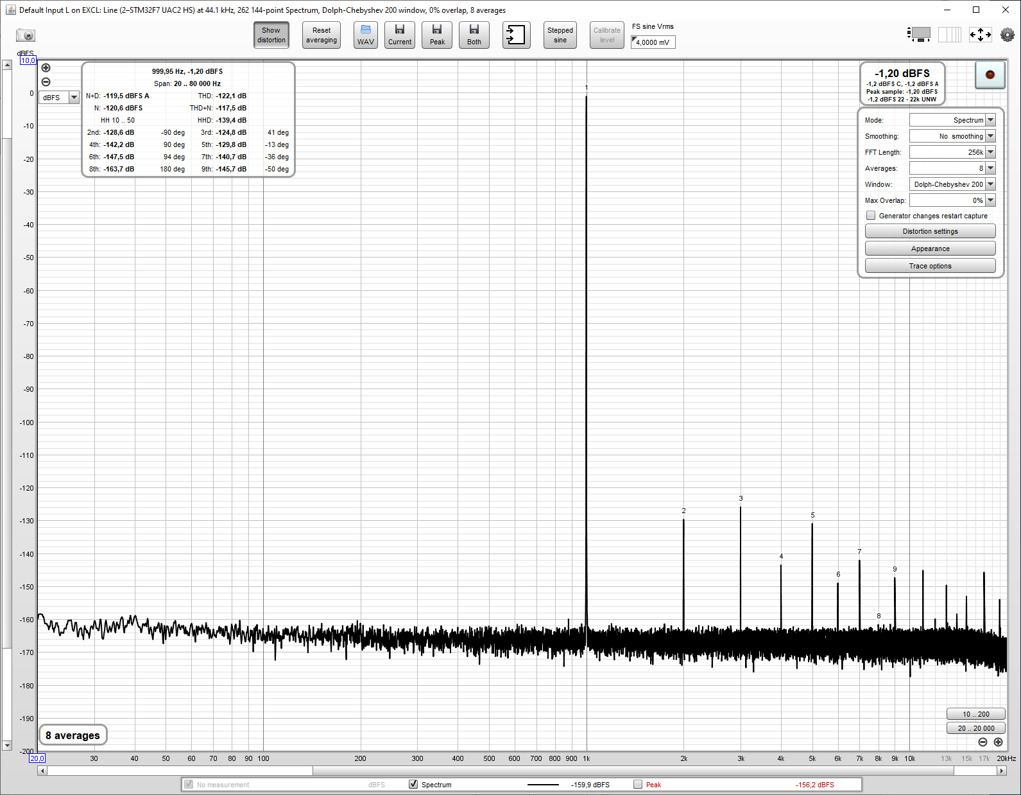
Task: Click the -1,20 dBFS level readout
Action: [902, 73]
